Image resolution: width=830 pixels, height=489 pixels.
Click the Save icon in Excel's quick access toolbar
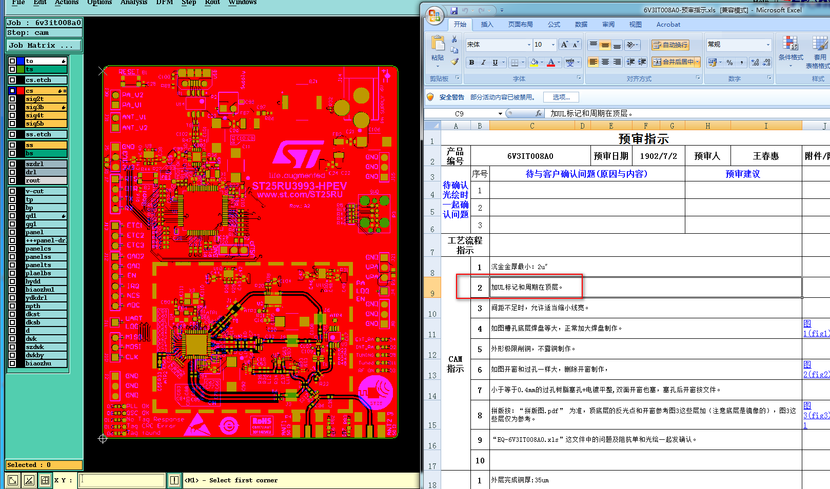(x=454, y=10)
